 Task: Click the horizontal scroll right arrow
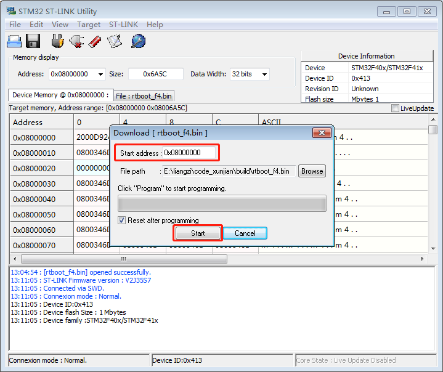click(x=423, y=259)
